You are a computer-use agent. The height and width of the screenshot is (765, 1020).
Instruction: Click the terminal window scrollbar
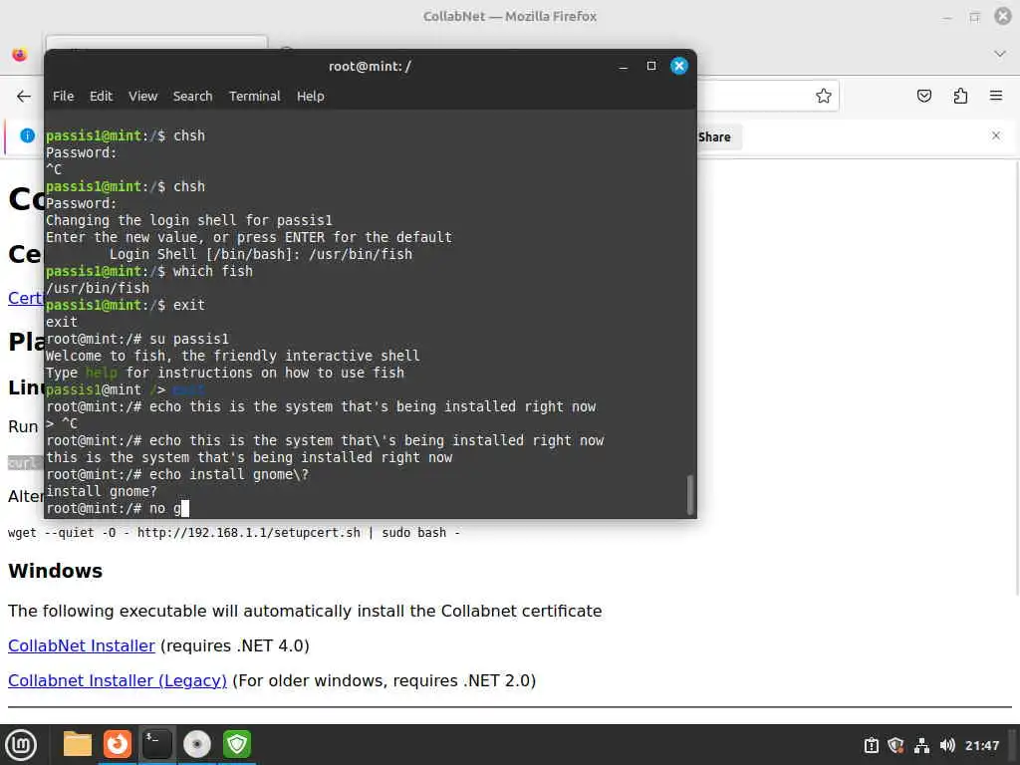pyautogui.click(x=689, y=494)
